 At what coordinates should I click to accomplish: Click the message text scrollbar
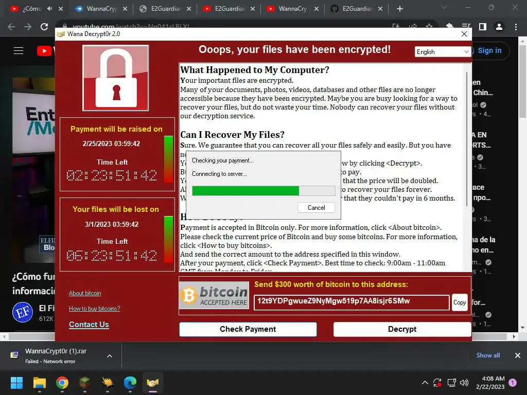[x=467, y=139]
